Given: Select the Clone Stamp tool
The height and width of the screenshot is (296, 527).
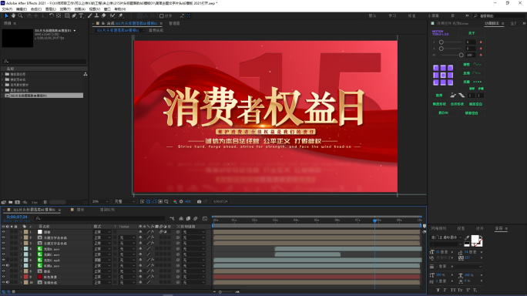Looking at the screenshot, I should [97, 16].
